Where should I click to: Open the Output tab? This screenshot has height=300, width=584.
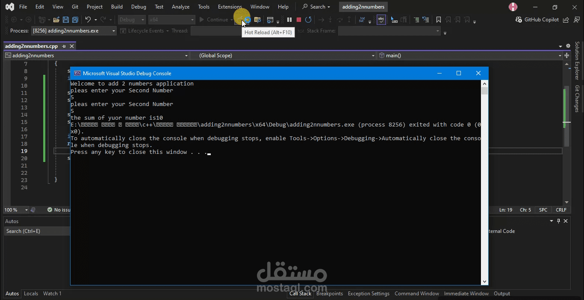coord(502,294)
